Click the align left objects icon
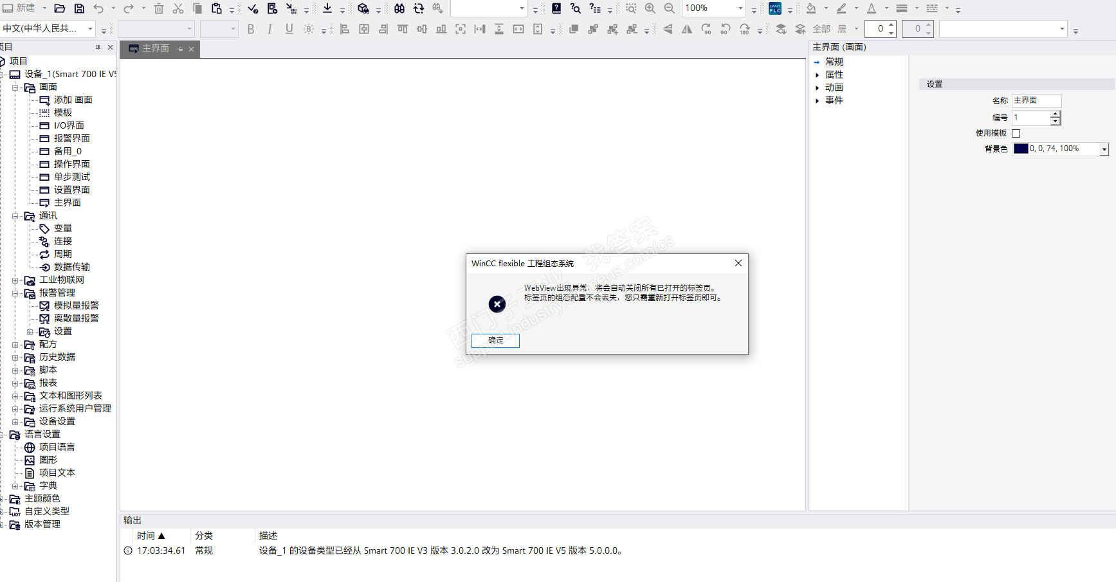The image size is (1116, 582). [345, 29]
